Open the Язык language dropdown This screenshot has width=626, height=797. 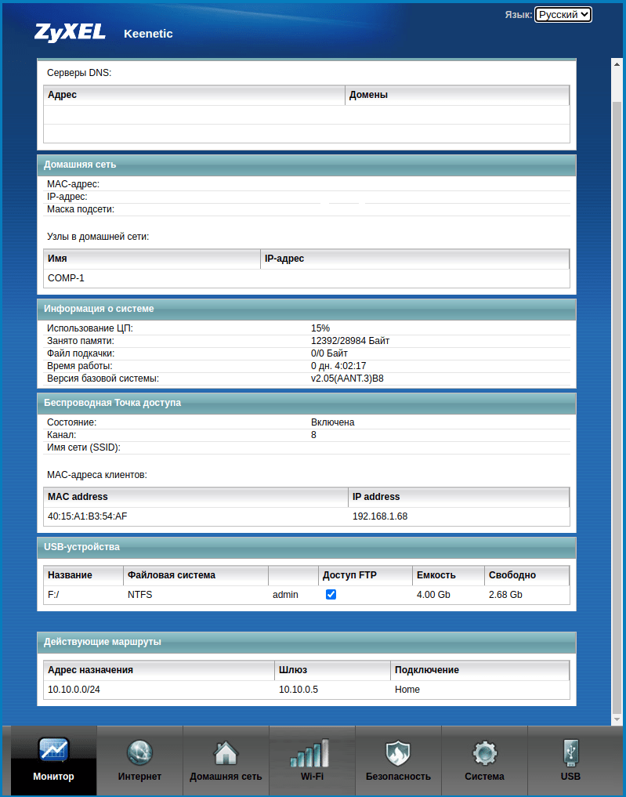tap(563, 15)
